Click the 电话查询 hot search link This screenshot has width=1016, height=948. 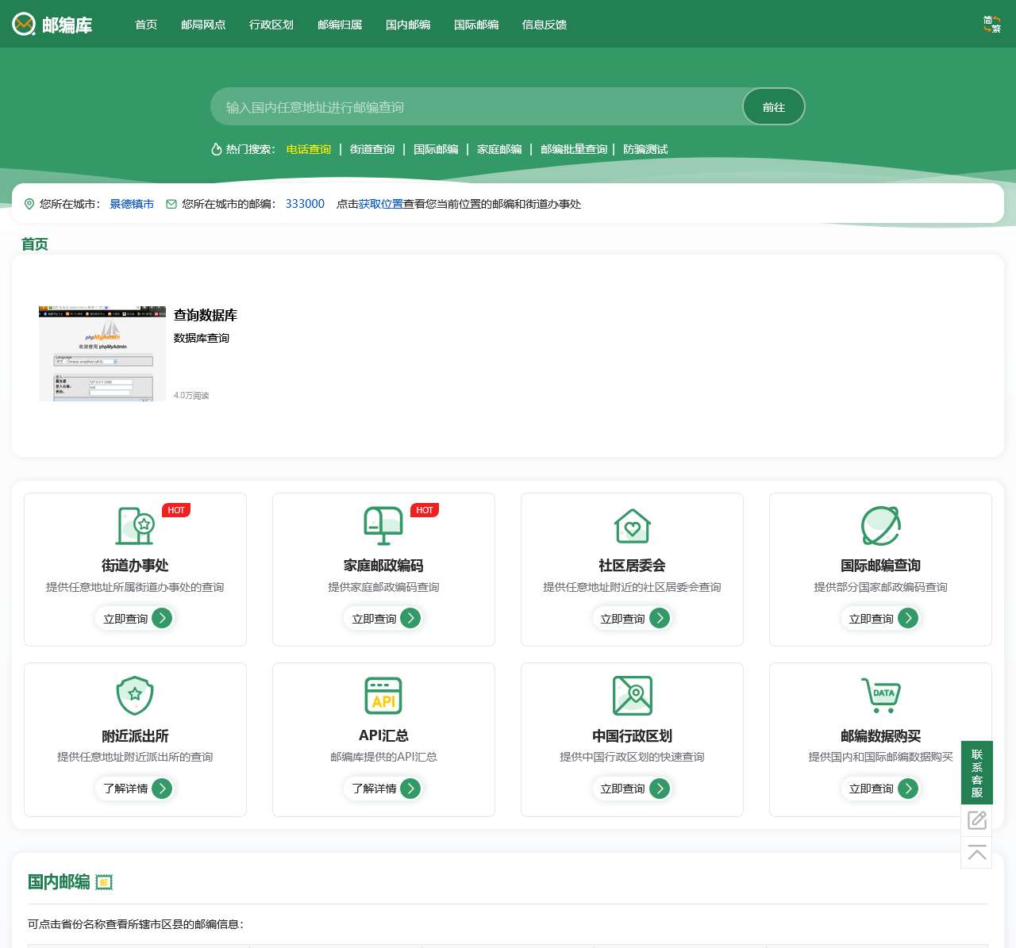tap(309, 149)
